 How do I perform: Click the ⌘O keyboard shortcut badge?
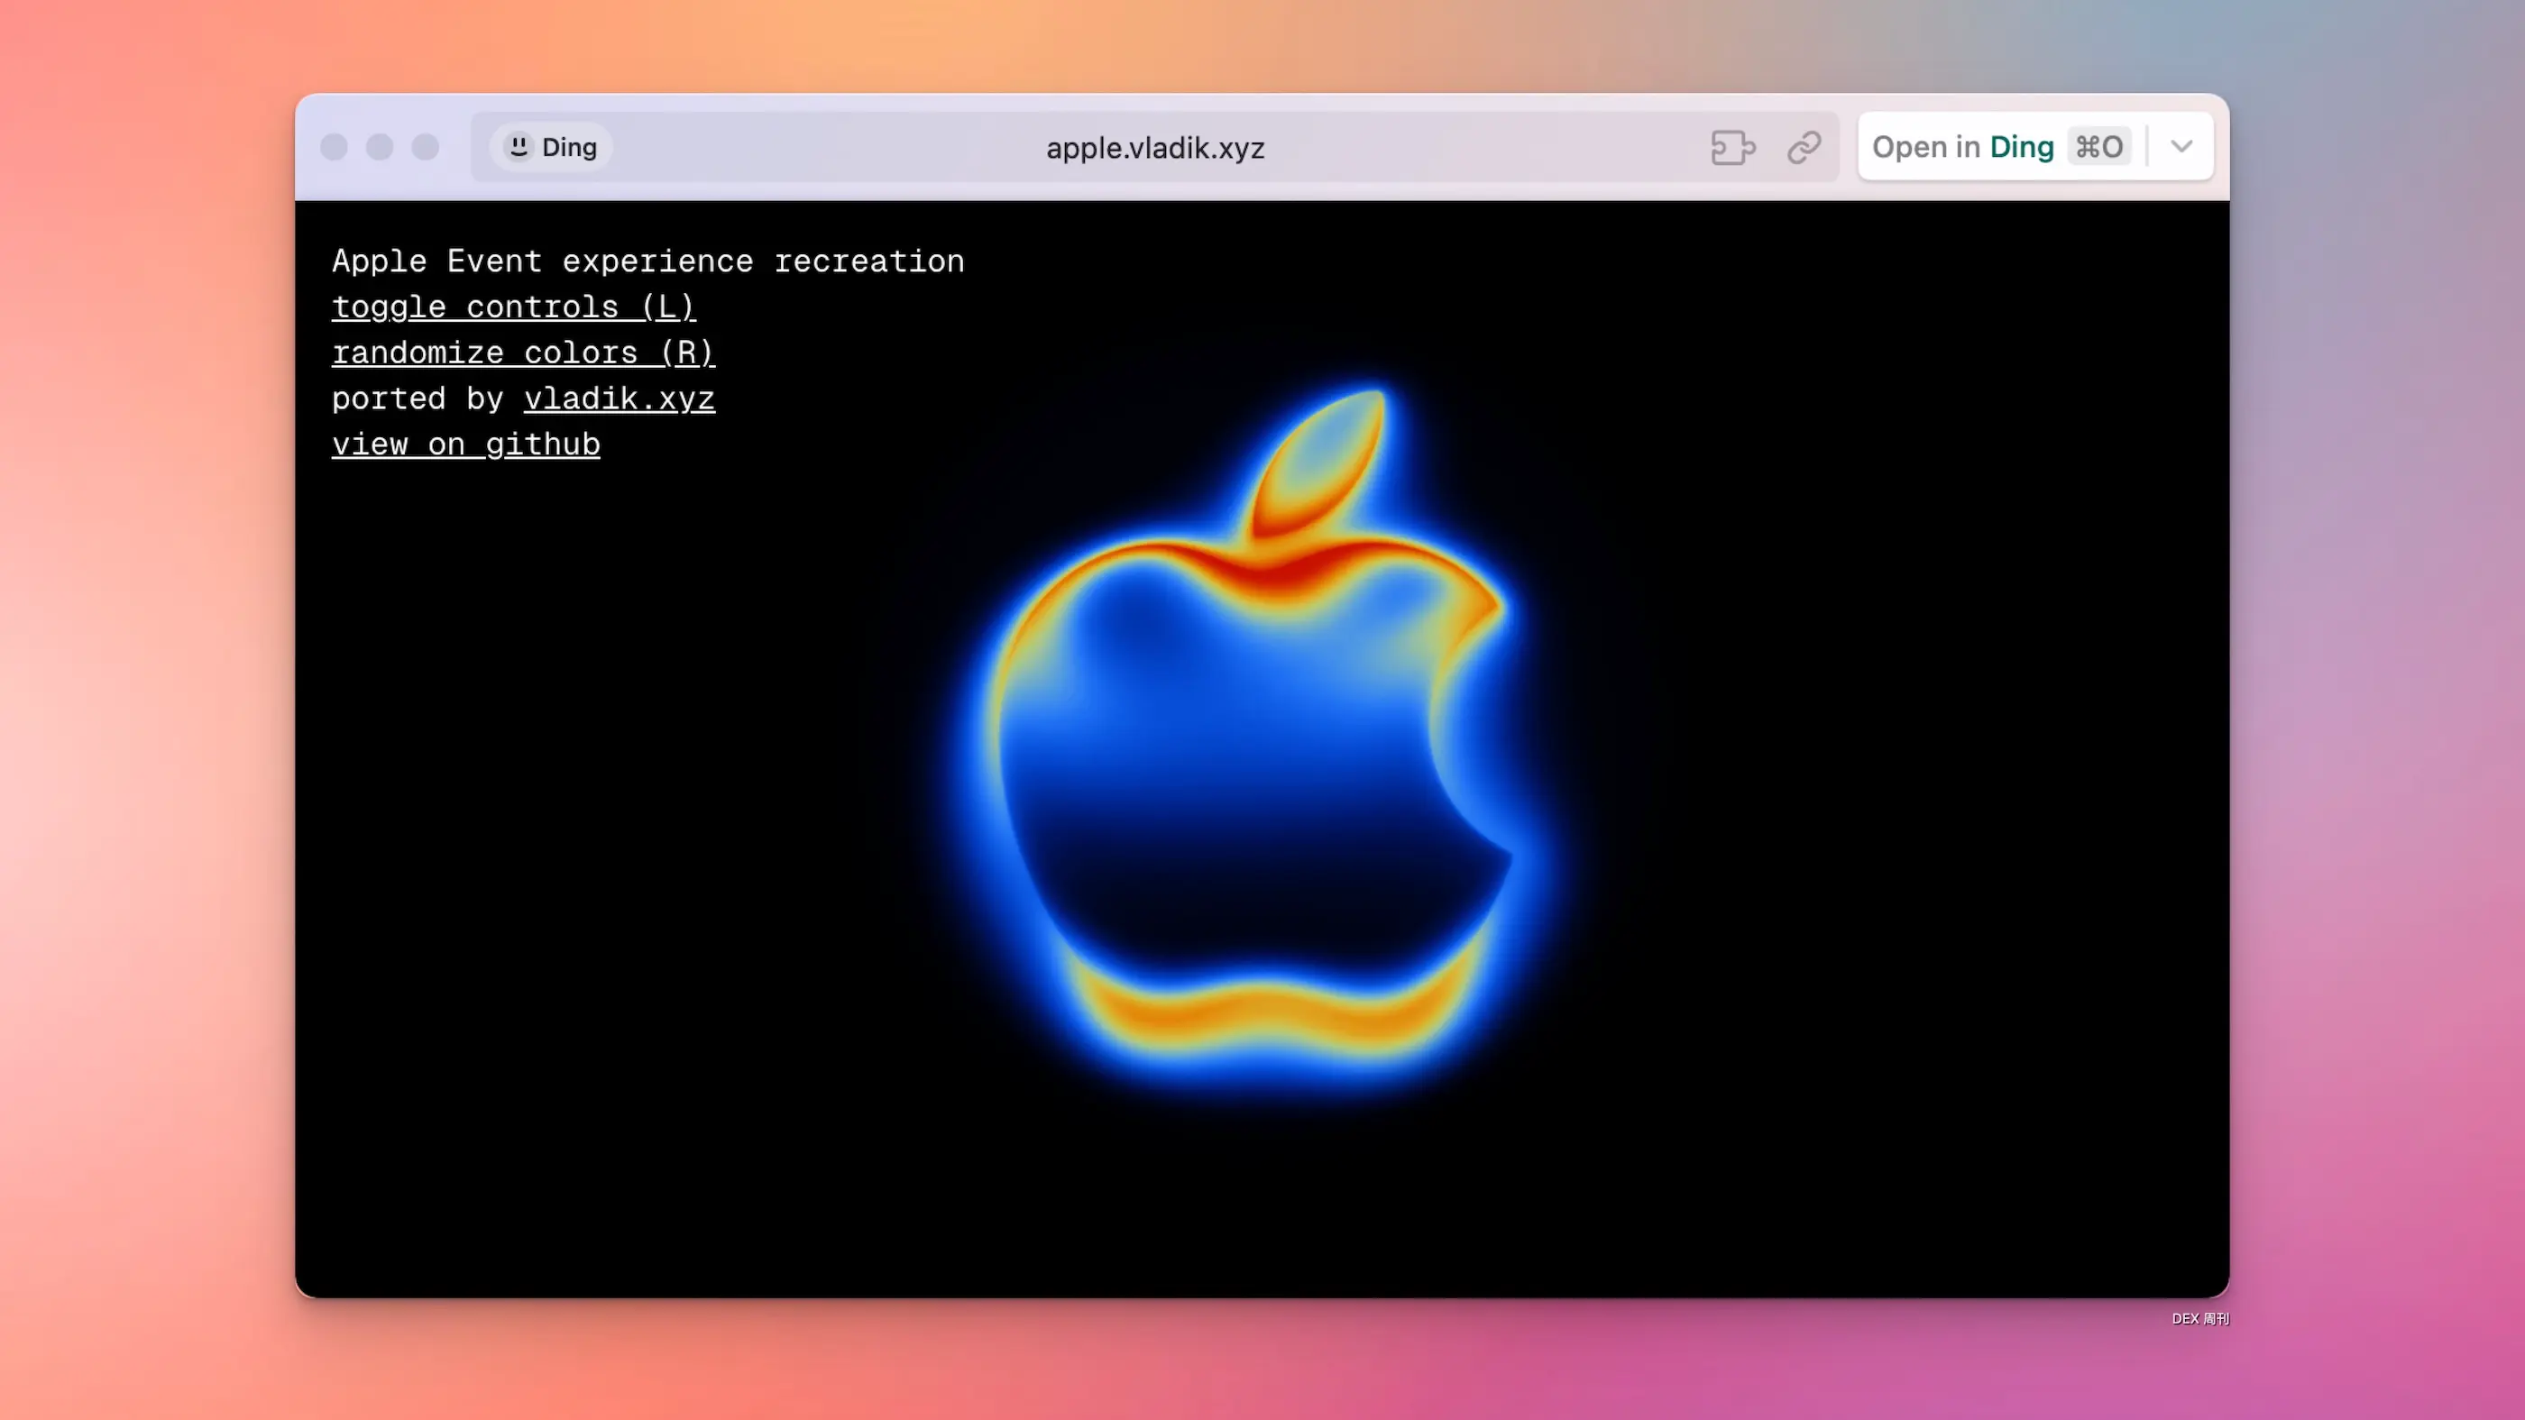(x=2098, y=147)
